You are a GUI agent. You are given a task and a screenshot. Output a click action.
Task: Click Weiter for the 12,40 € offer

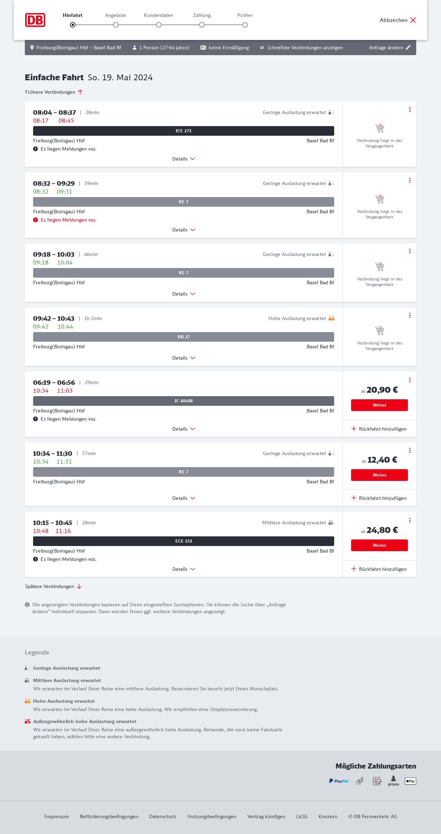tap(379, 475)
